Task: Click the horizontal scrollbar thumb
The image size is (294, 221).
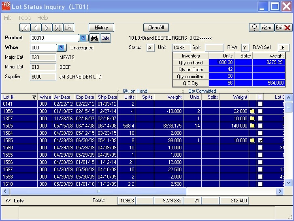Action: tap(98, 191)
